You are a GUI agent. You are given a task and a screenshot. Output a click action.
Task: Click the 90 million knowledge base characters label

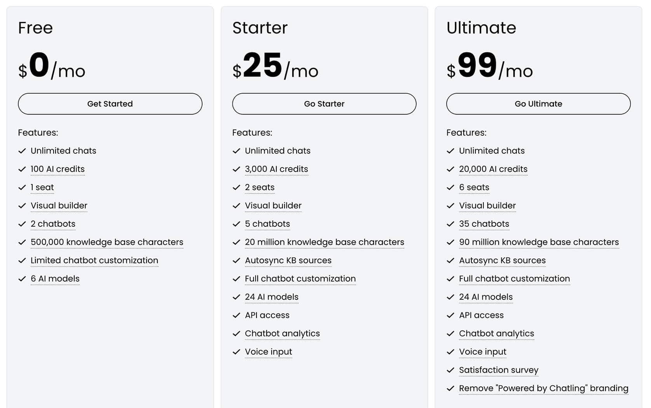pyautogui.click(x=539, y=242)
